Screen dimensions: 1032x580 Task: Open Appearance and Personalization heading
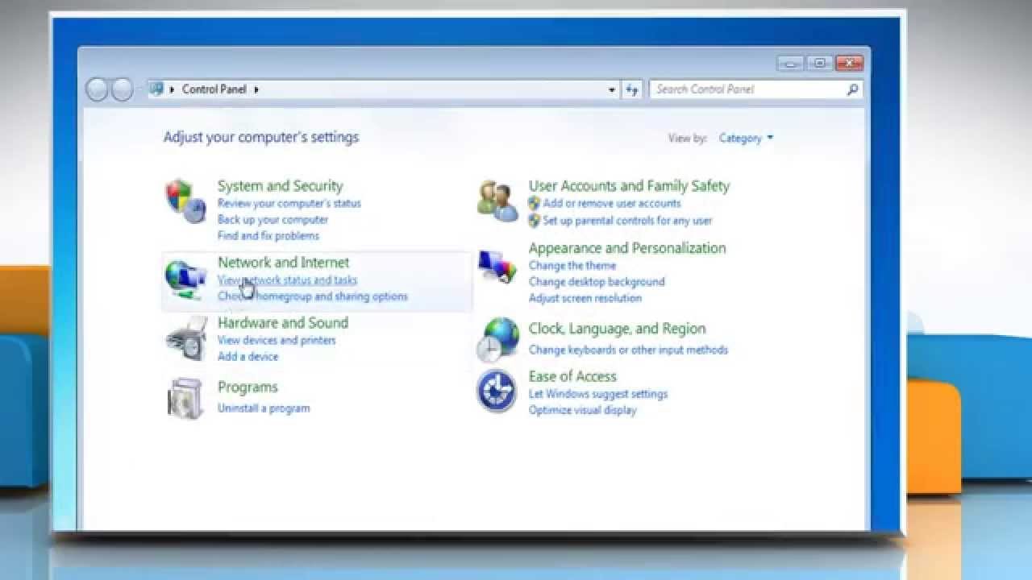tap(627, 247)
